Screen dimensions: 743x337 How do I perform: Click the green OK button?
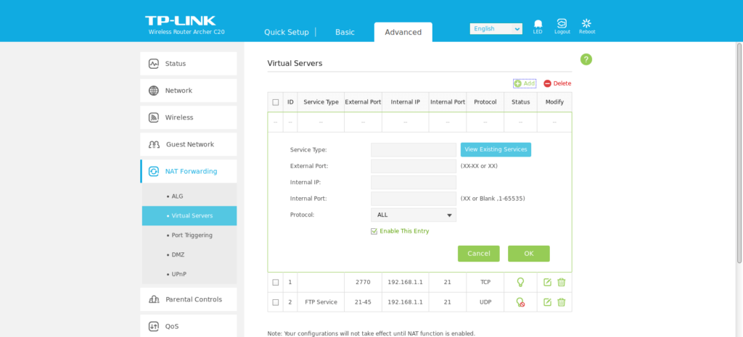click(x=528, y=254)
